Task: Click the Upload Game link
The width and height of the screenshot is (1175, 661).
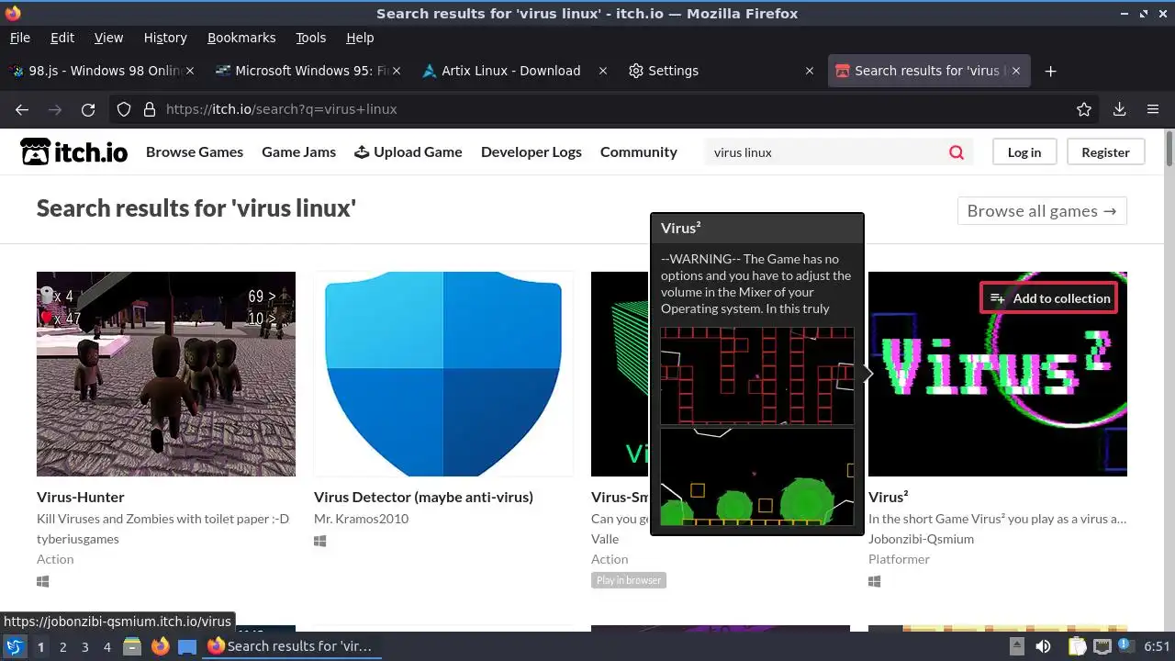Action: tap(408, 152)
